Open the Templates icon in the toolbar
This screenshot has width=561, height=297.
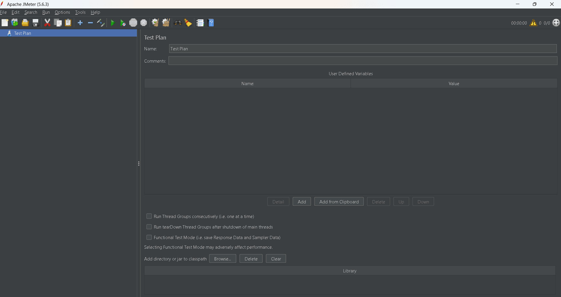click(14, 23)
